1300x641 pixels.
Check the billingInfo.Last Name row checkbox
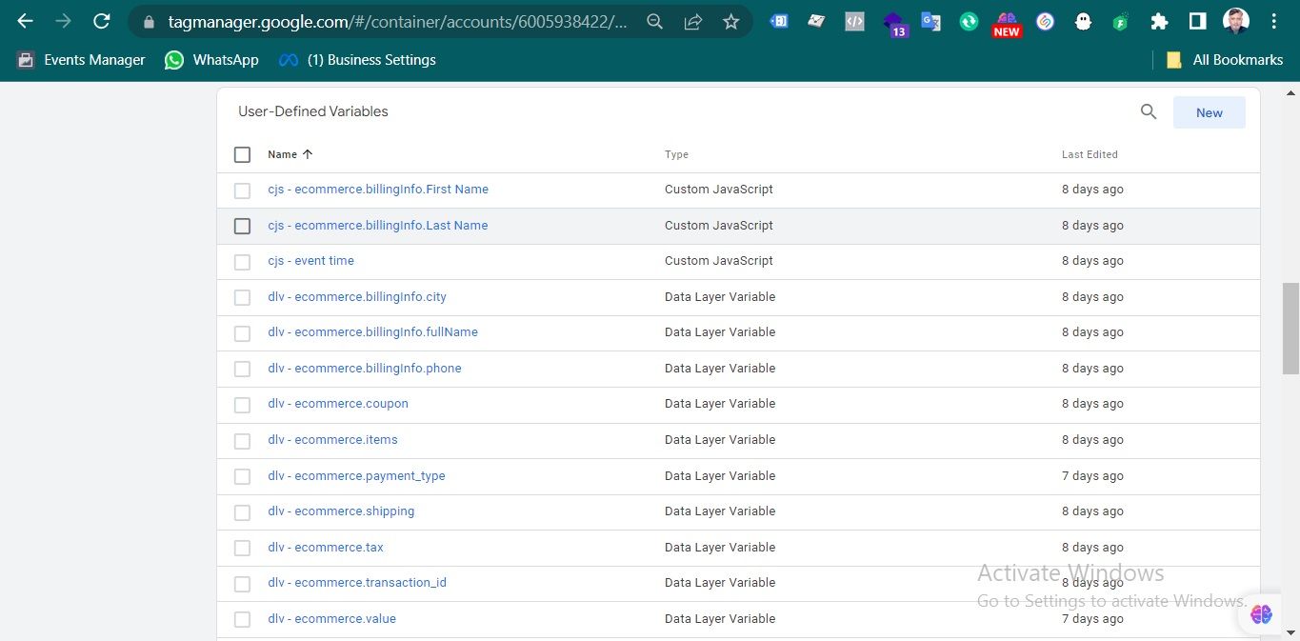242,226
